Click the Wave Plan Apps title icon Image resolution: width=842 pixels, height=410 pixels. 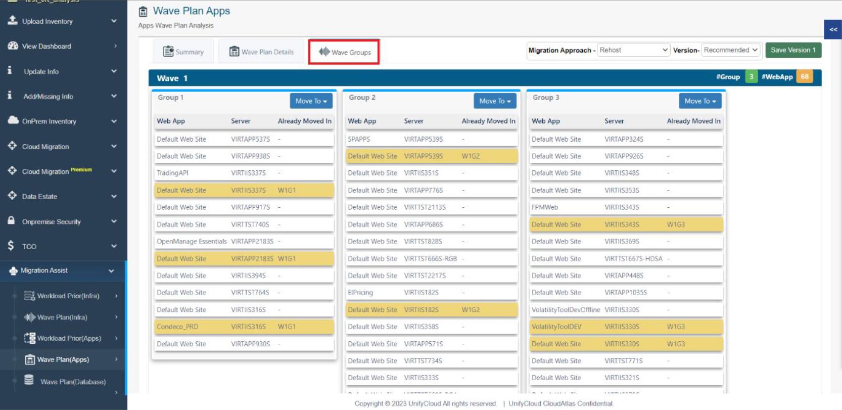[x=143, y=11]
